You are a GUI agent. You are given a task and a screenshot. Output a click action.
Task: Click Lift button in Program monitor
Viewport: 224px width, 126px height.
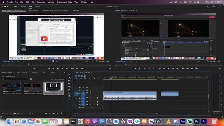click(183, 69)
